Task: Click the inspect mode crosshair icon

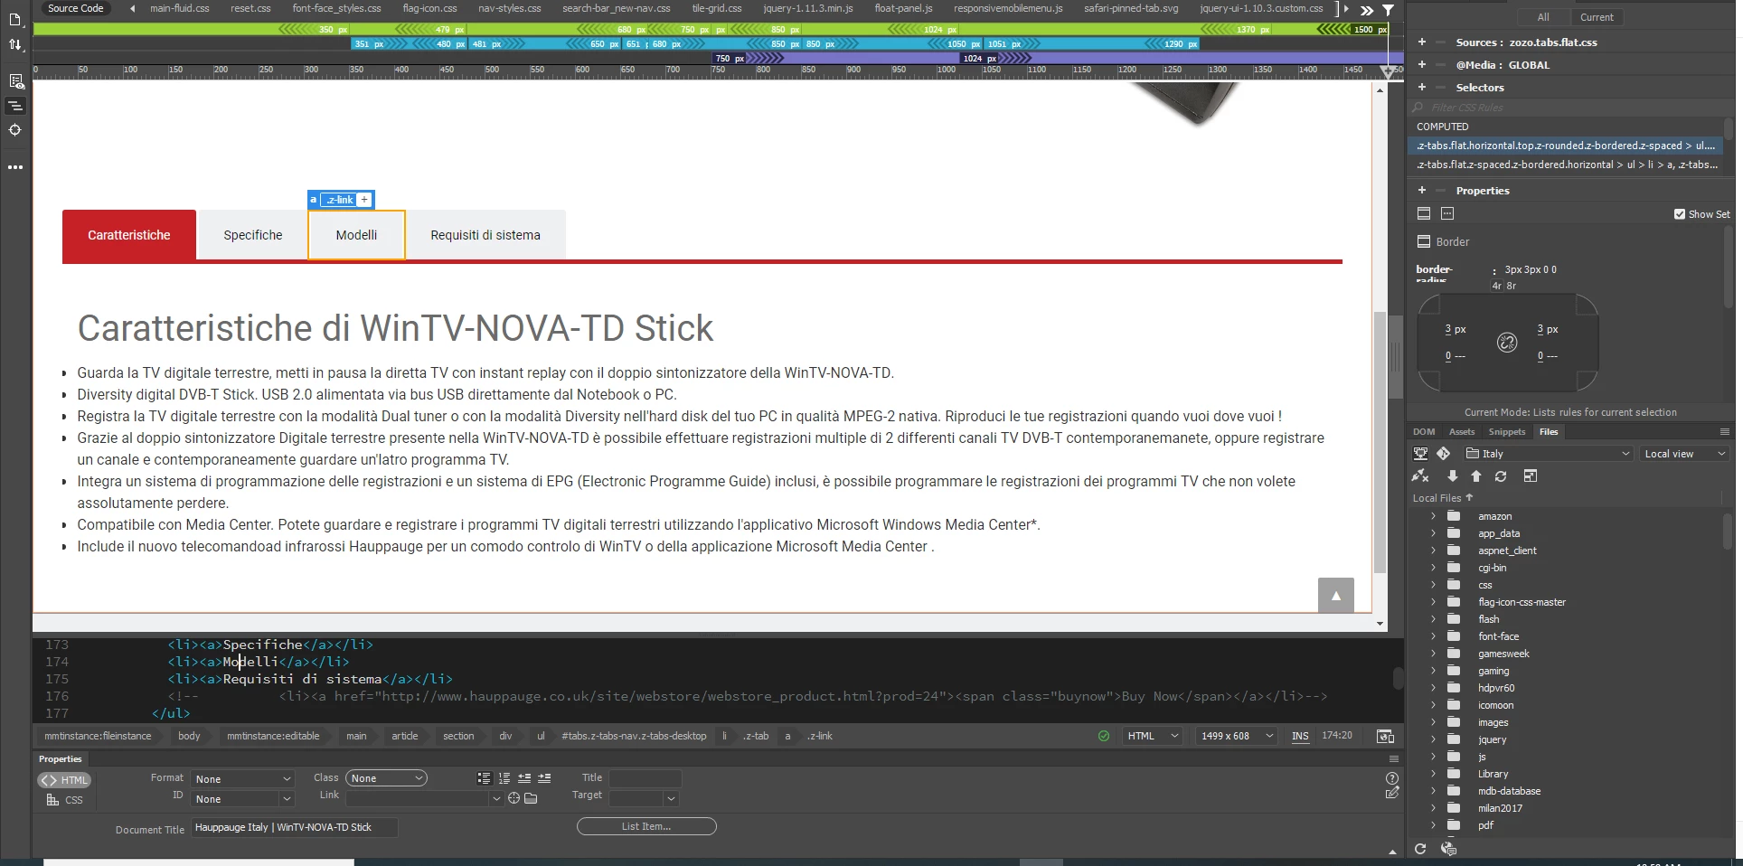Action: [15, 130]
